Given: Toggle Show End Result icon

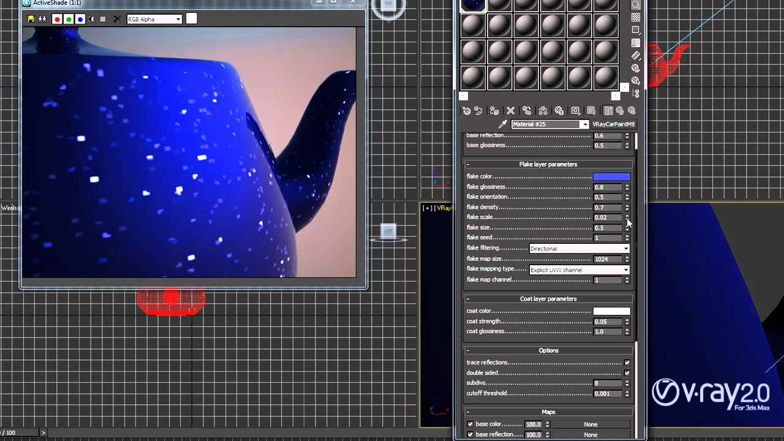Looking at the screenshot, I should click(608, 111).
